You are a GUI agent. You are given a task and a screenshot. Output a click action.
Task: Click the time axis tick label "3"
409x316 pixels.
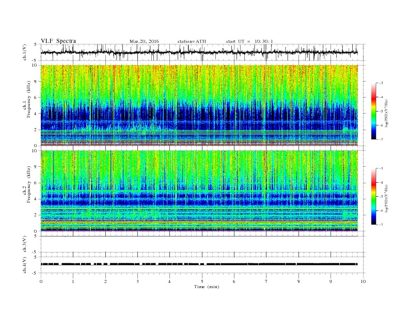138,281
